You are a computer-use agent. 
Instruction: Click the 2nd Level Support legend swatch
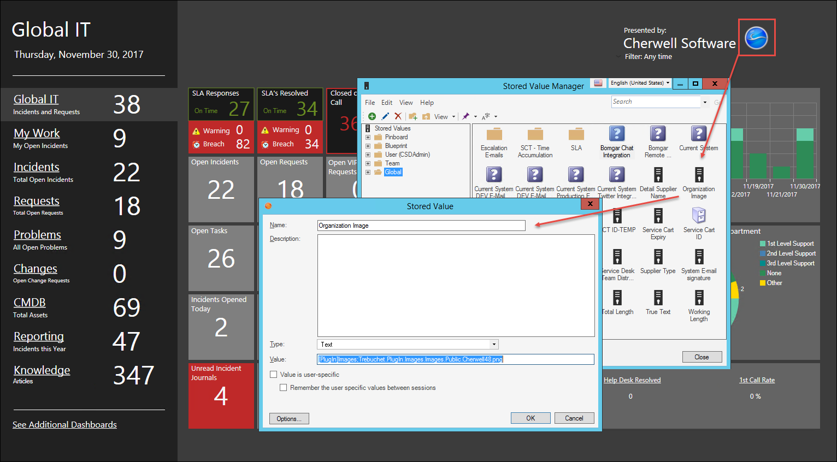pyautogui.click(x=763, y=253)
